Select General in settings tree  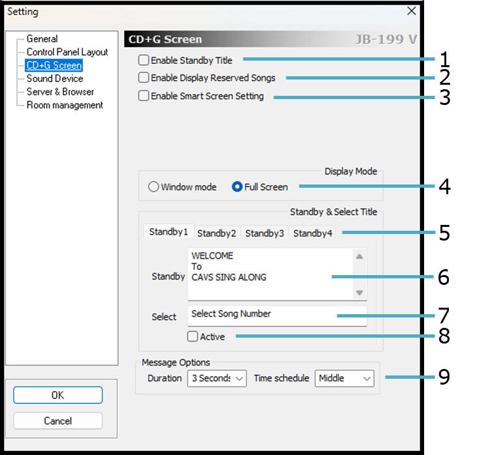pos(42,39)
